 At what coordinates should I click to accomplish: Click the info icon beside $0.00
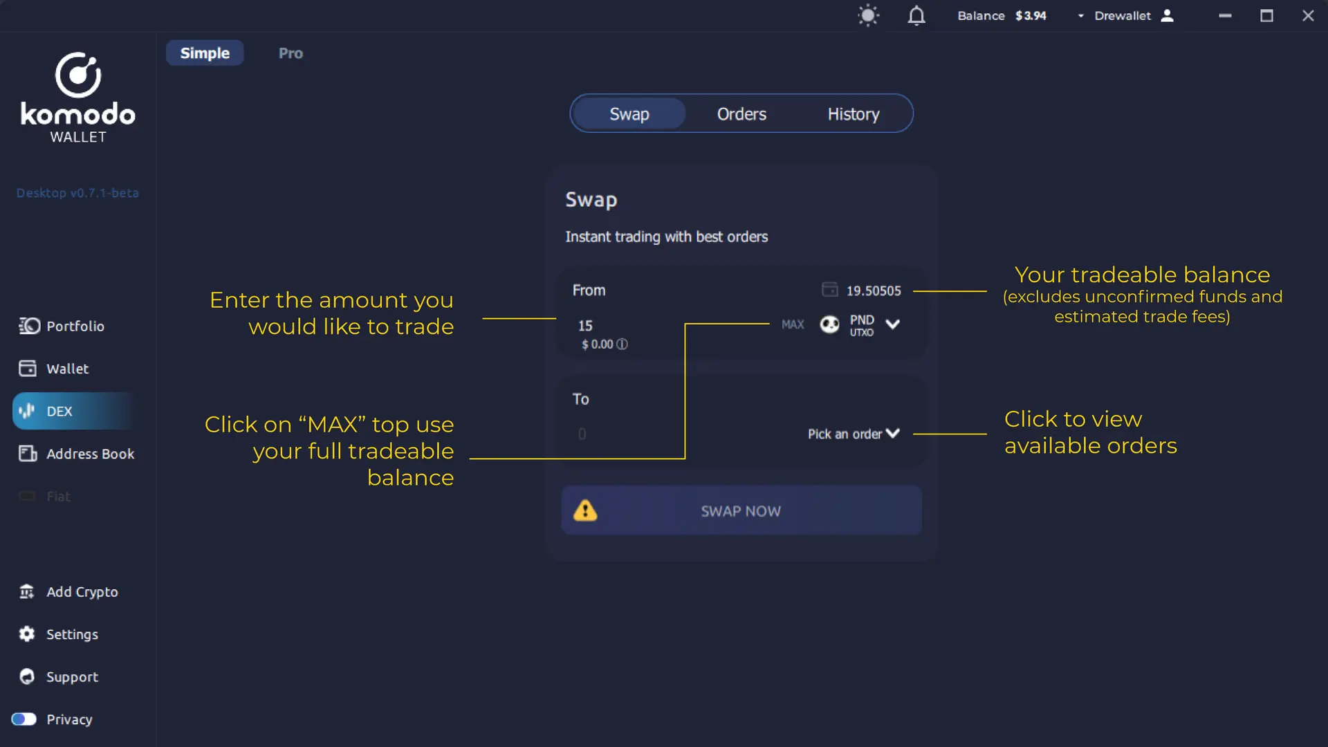pyautogui.click(x=622, y=344)
